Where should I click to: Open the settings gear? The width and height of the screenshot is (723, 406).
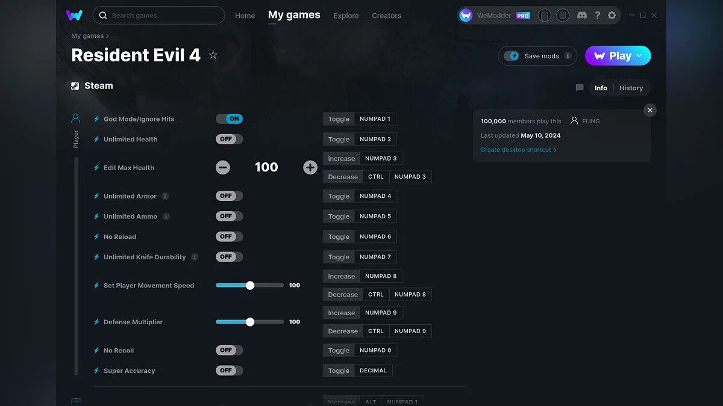pos(612,16)
